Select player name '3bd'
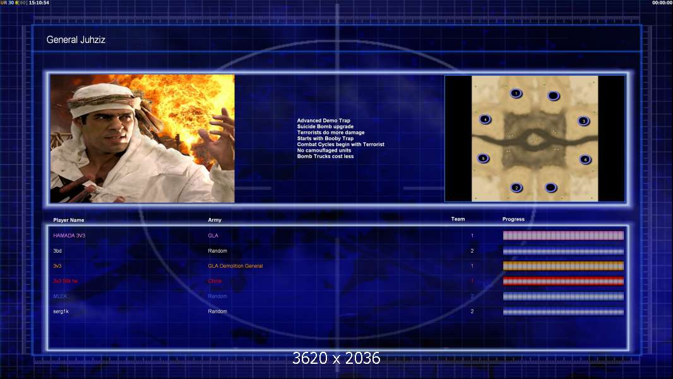673x379 pixels. coord(57,251)
